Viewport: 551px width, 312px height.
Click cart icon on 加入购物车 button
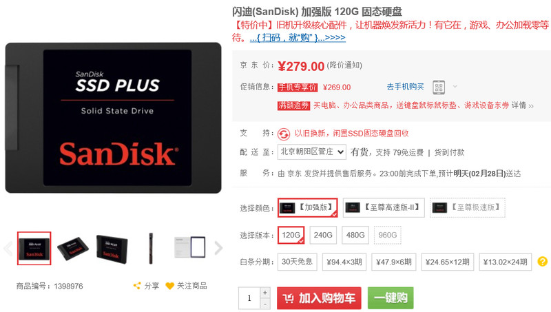[x=288, y=298]
